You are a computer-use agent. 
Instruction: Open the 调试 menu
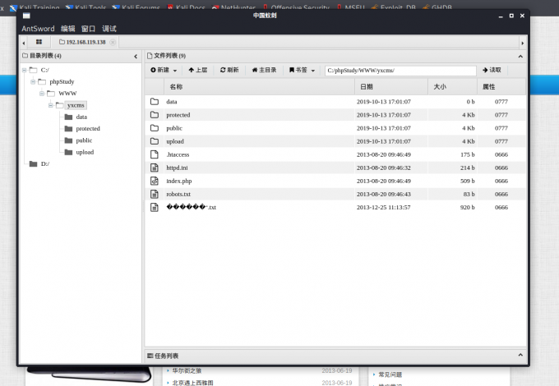tap(109, 29)
